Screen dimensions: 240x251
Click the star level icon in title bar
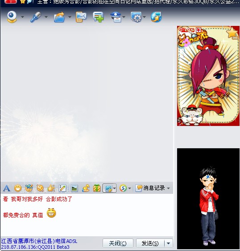[x=23, y=2]
